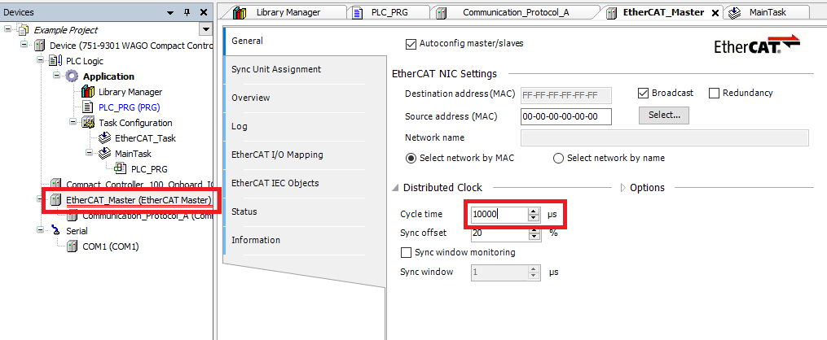827x340 pixels.
Task: Click the Application gear icon
Action: (x=72, y=76)
